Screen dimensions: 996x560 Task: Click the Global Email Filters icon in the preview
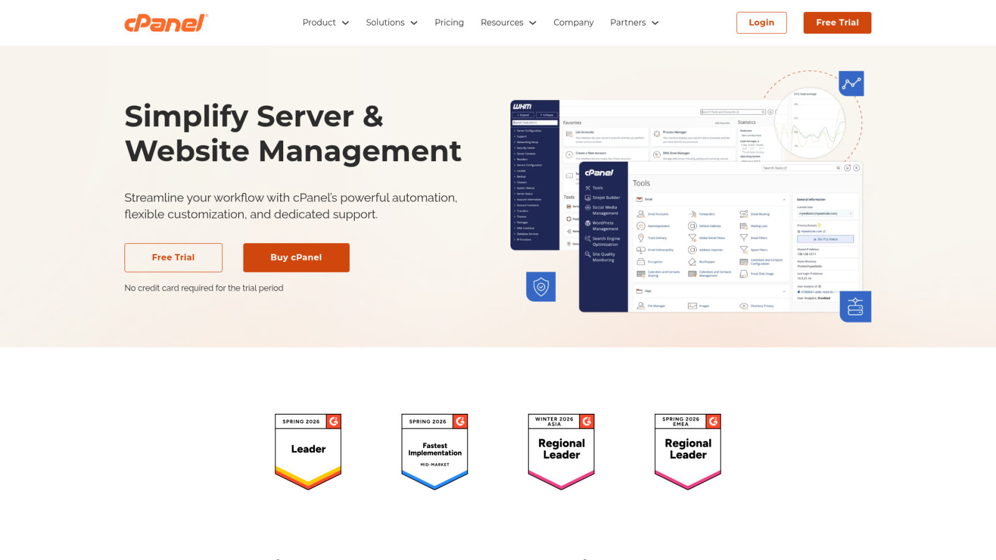click(x=692, y=238)
